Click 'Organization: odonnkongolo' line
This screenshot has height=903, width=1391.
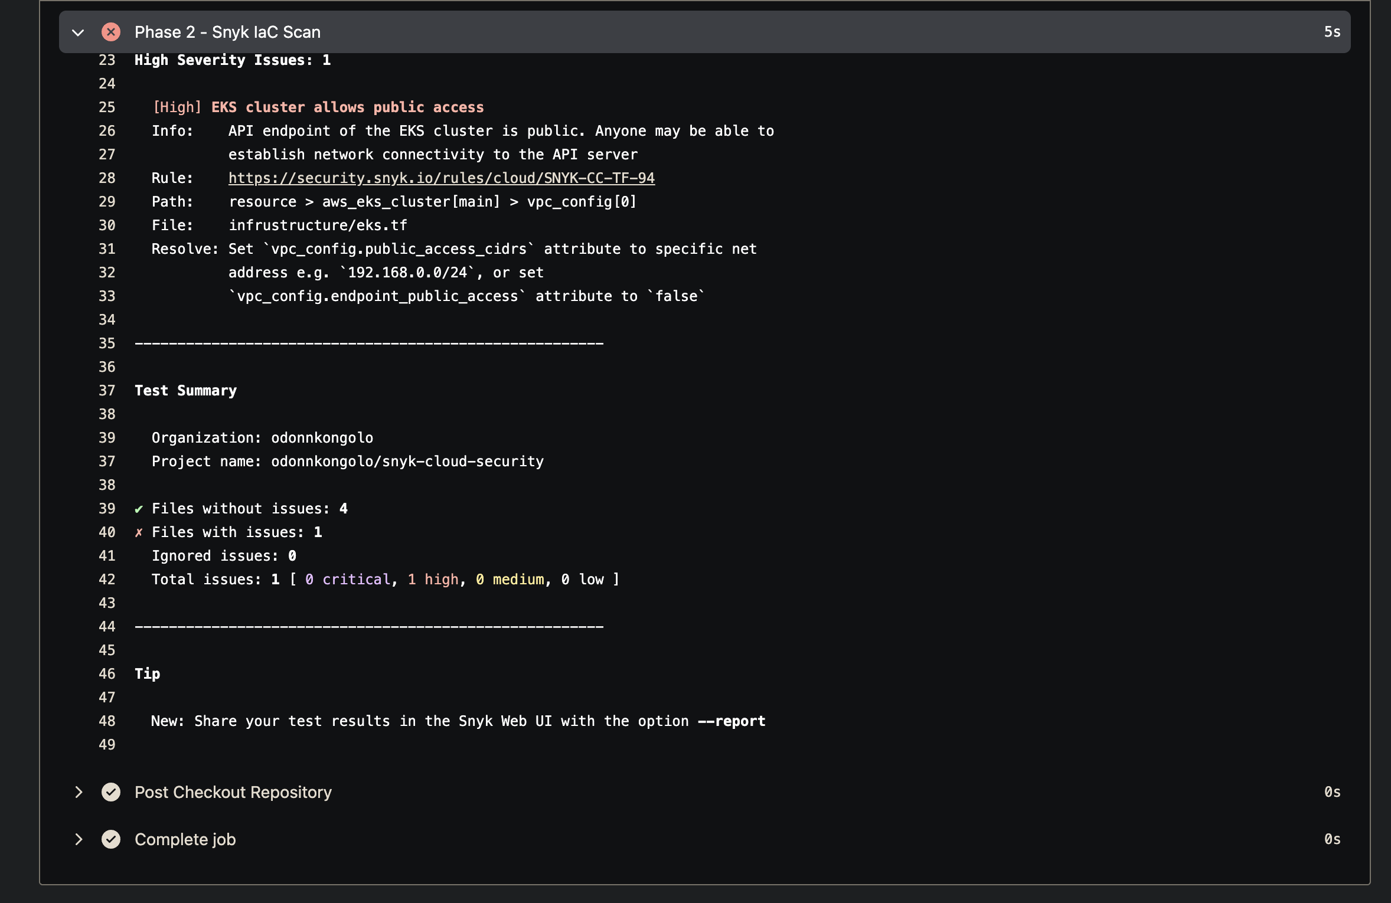coord(262,438)
